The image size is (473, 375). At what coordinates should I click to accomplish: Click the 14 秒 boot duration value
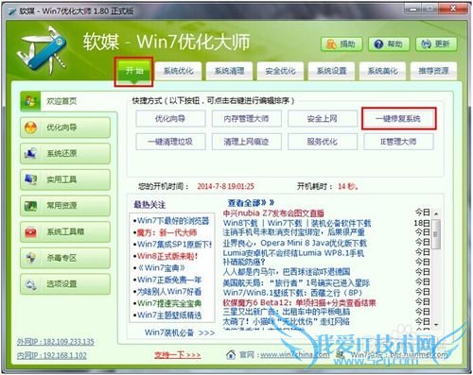[348, 186]
